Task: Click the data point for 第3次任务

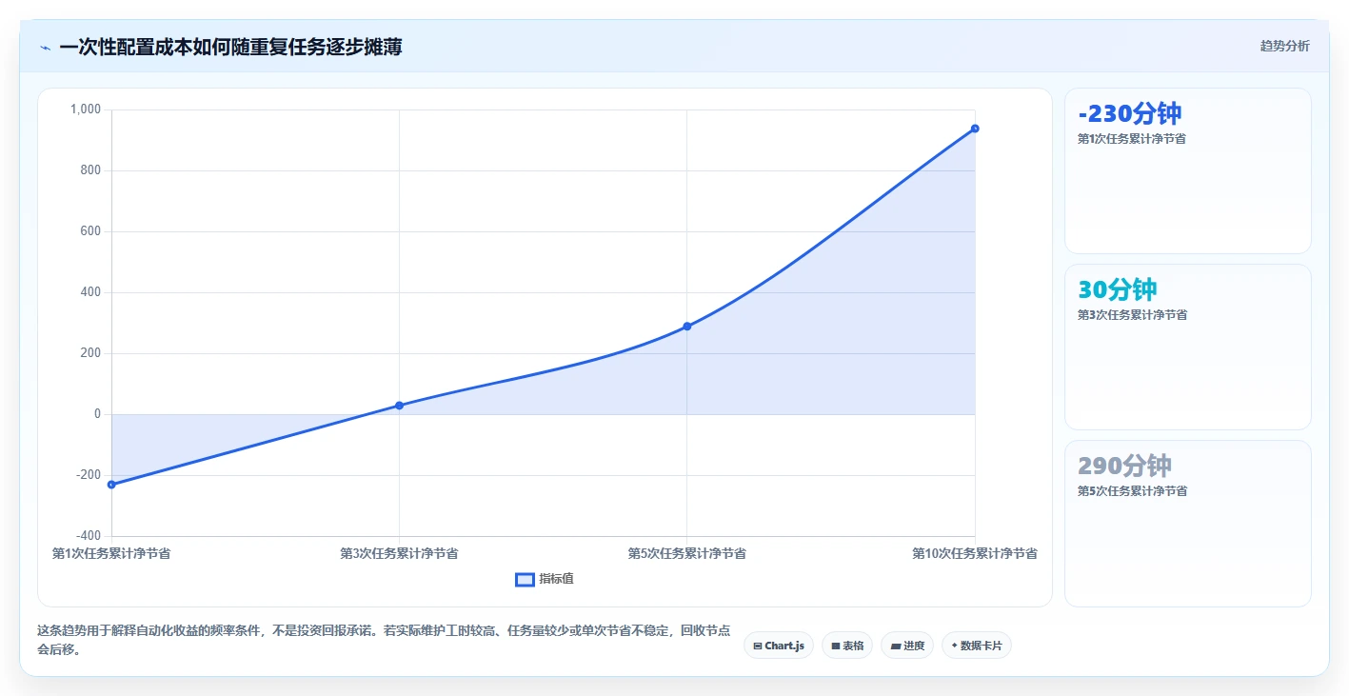Action: tap(399, 406)
